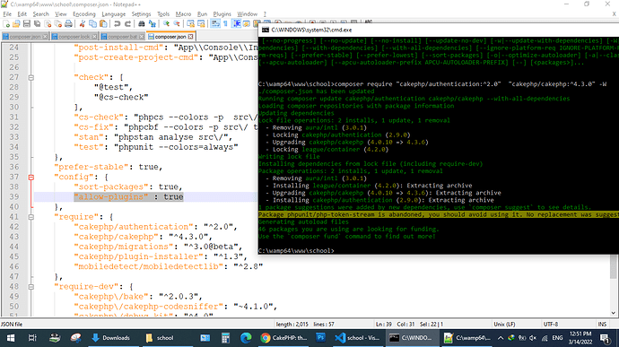The image size is (619, 347).
Task: Open Photoshop from the taskbar
Action: [320, 338]
